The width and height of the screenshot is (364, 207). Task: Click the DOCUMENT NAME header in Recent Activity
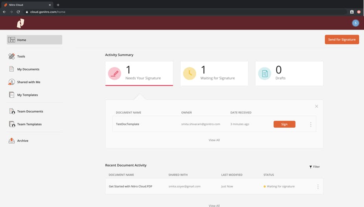point(121,175)
